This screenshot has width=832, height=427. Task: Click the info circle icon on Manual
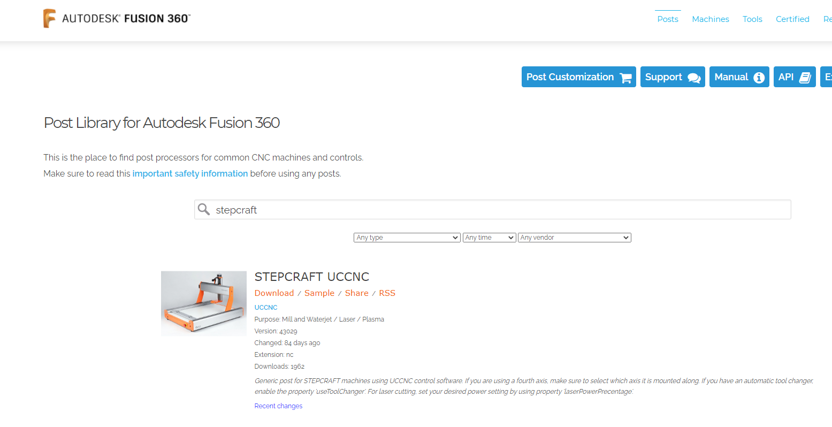[x=759, y=78]
